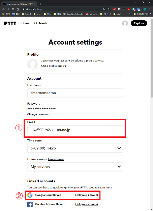
Task: Open the Home nav item
Action: [25, 23]
